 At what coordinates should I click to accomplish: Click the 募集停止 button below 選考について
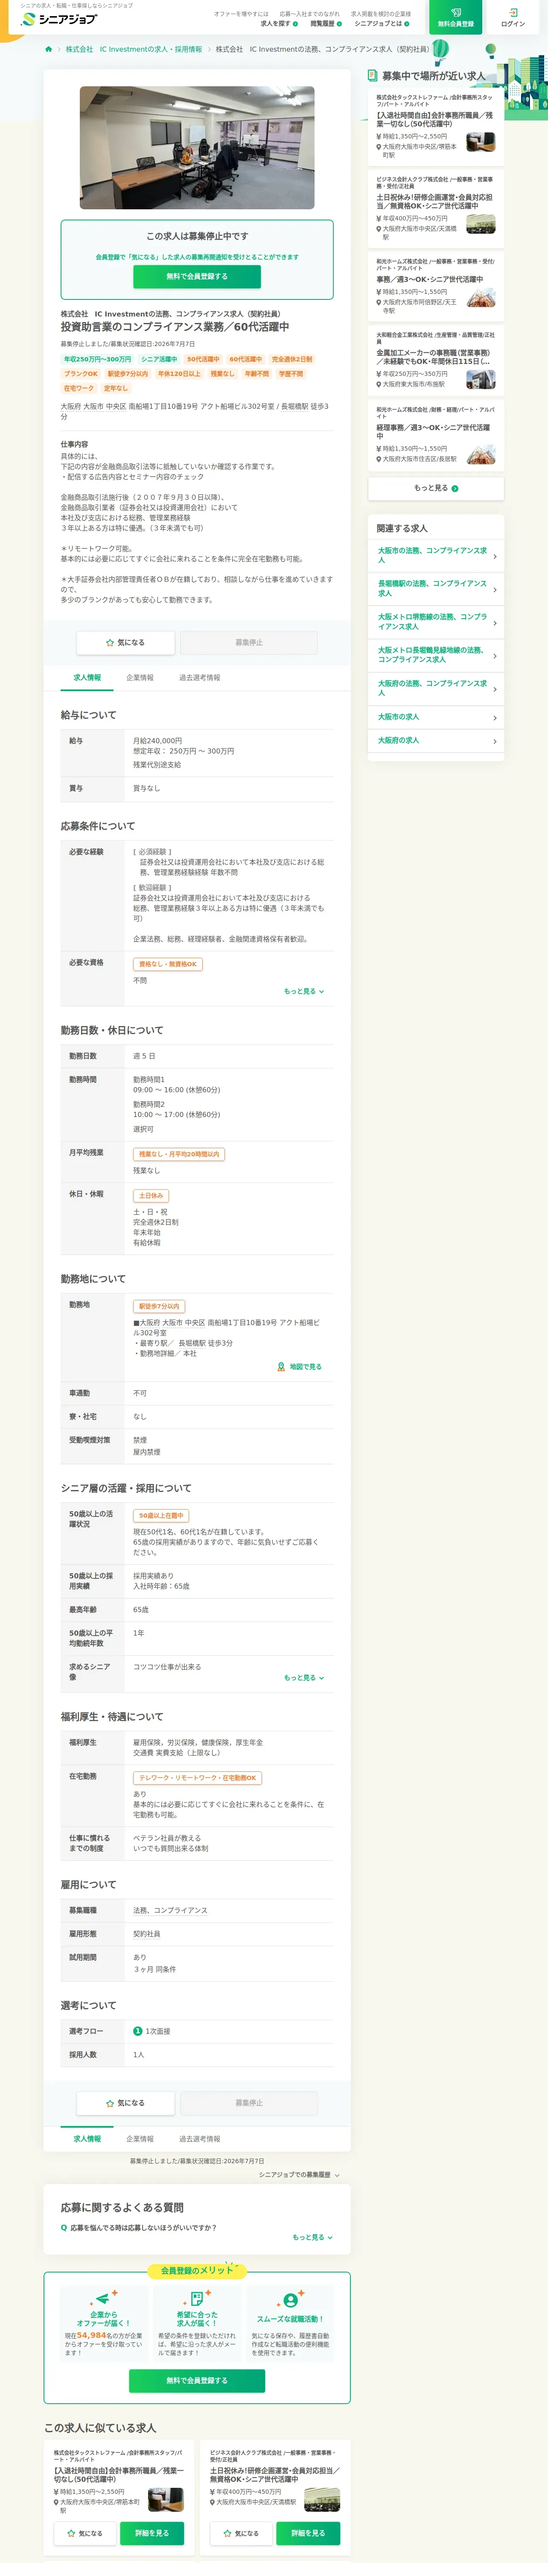(x=249, y=2103)
